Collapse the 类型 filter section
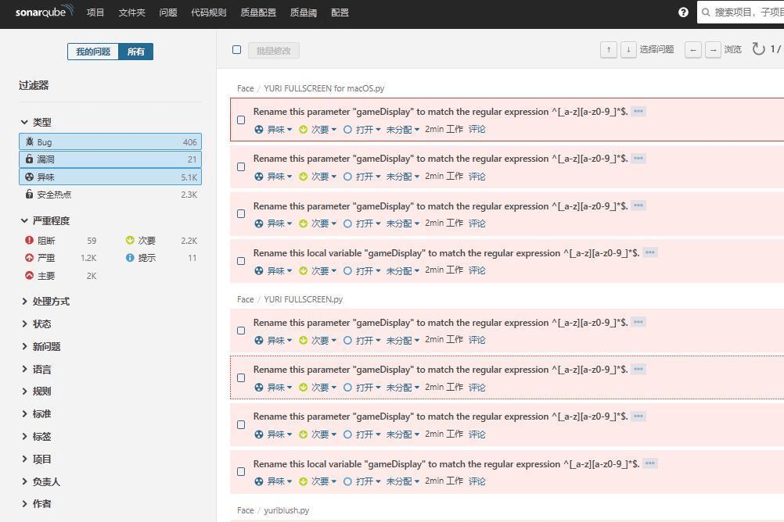The image size is (784, 522). click(35, 122)
